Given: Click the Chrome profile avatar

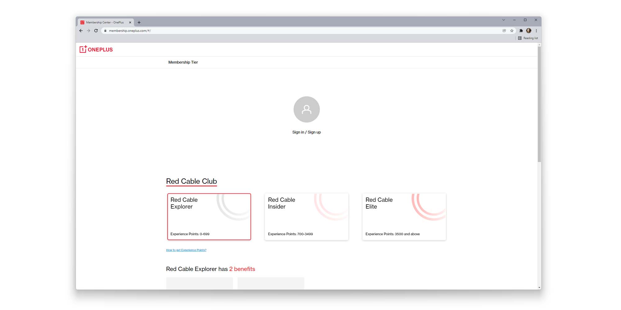Looking at the screenshot, I should 528,31.
